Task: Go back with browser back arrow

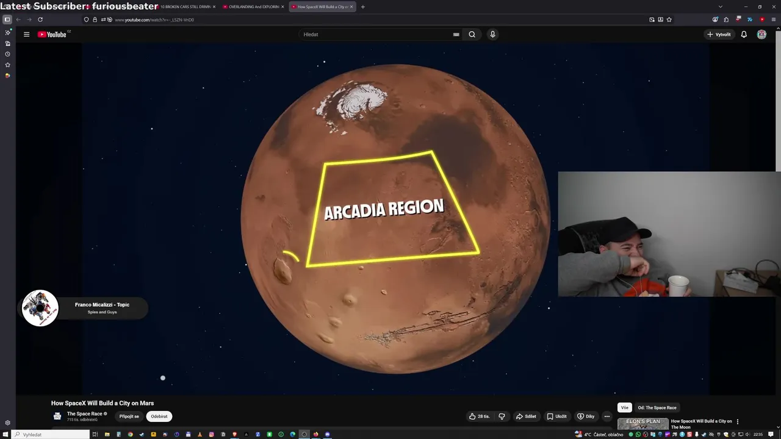Action: pos(18,20)
